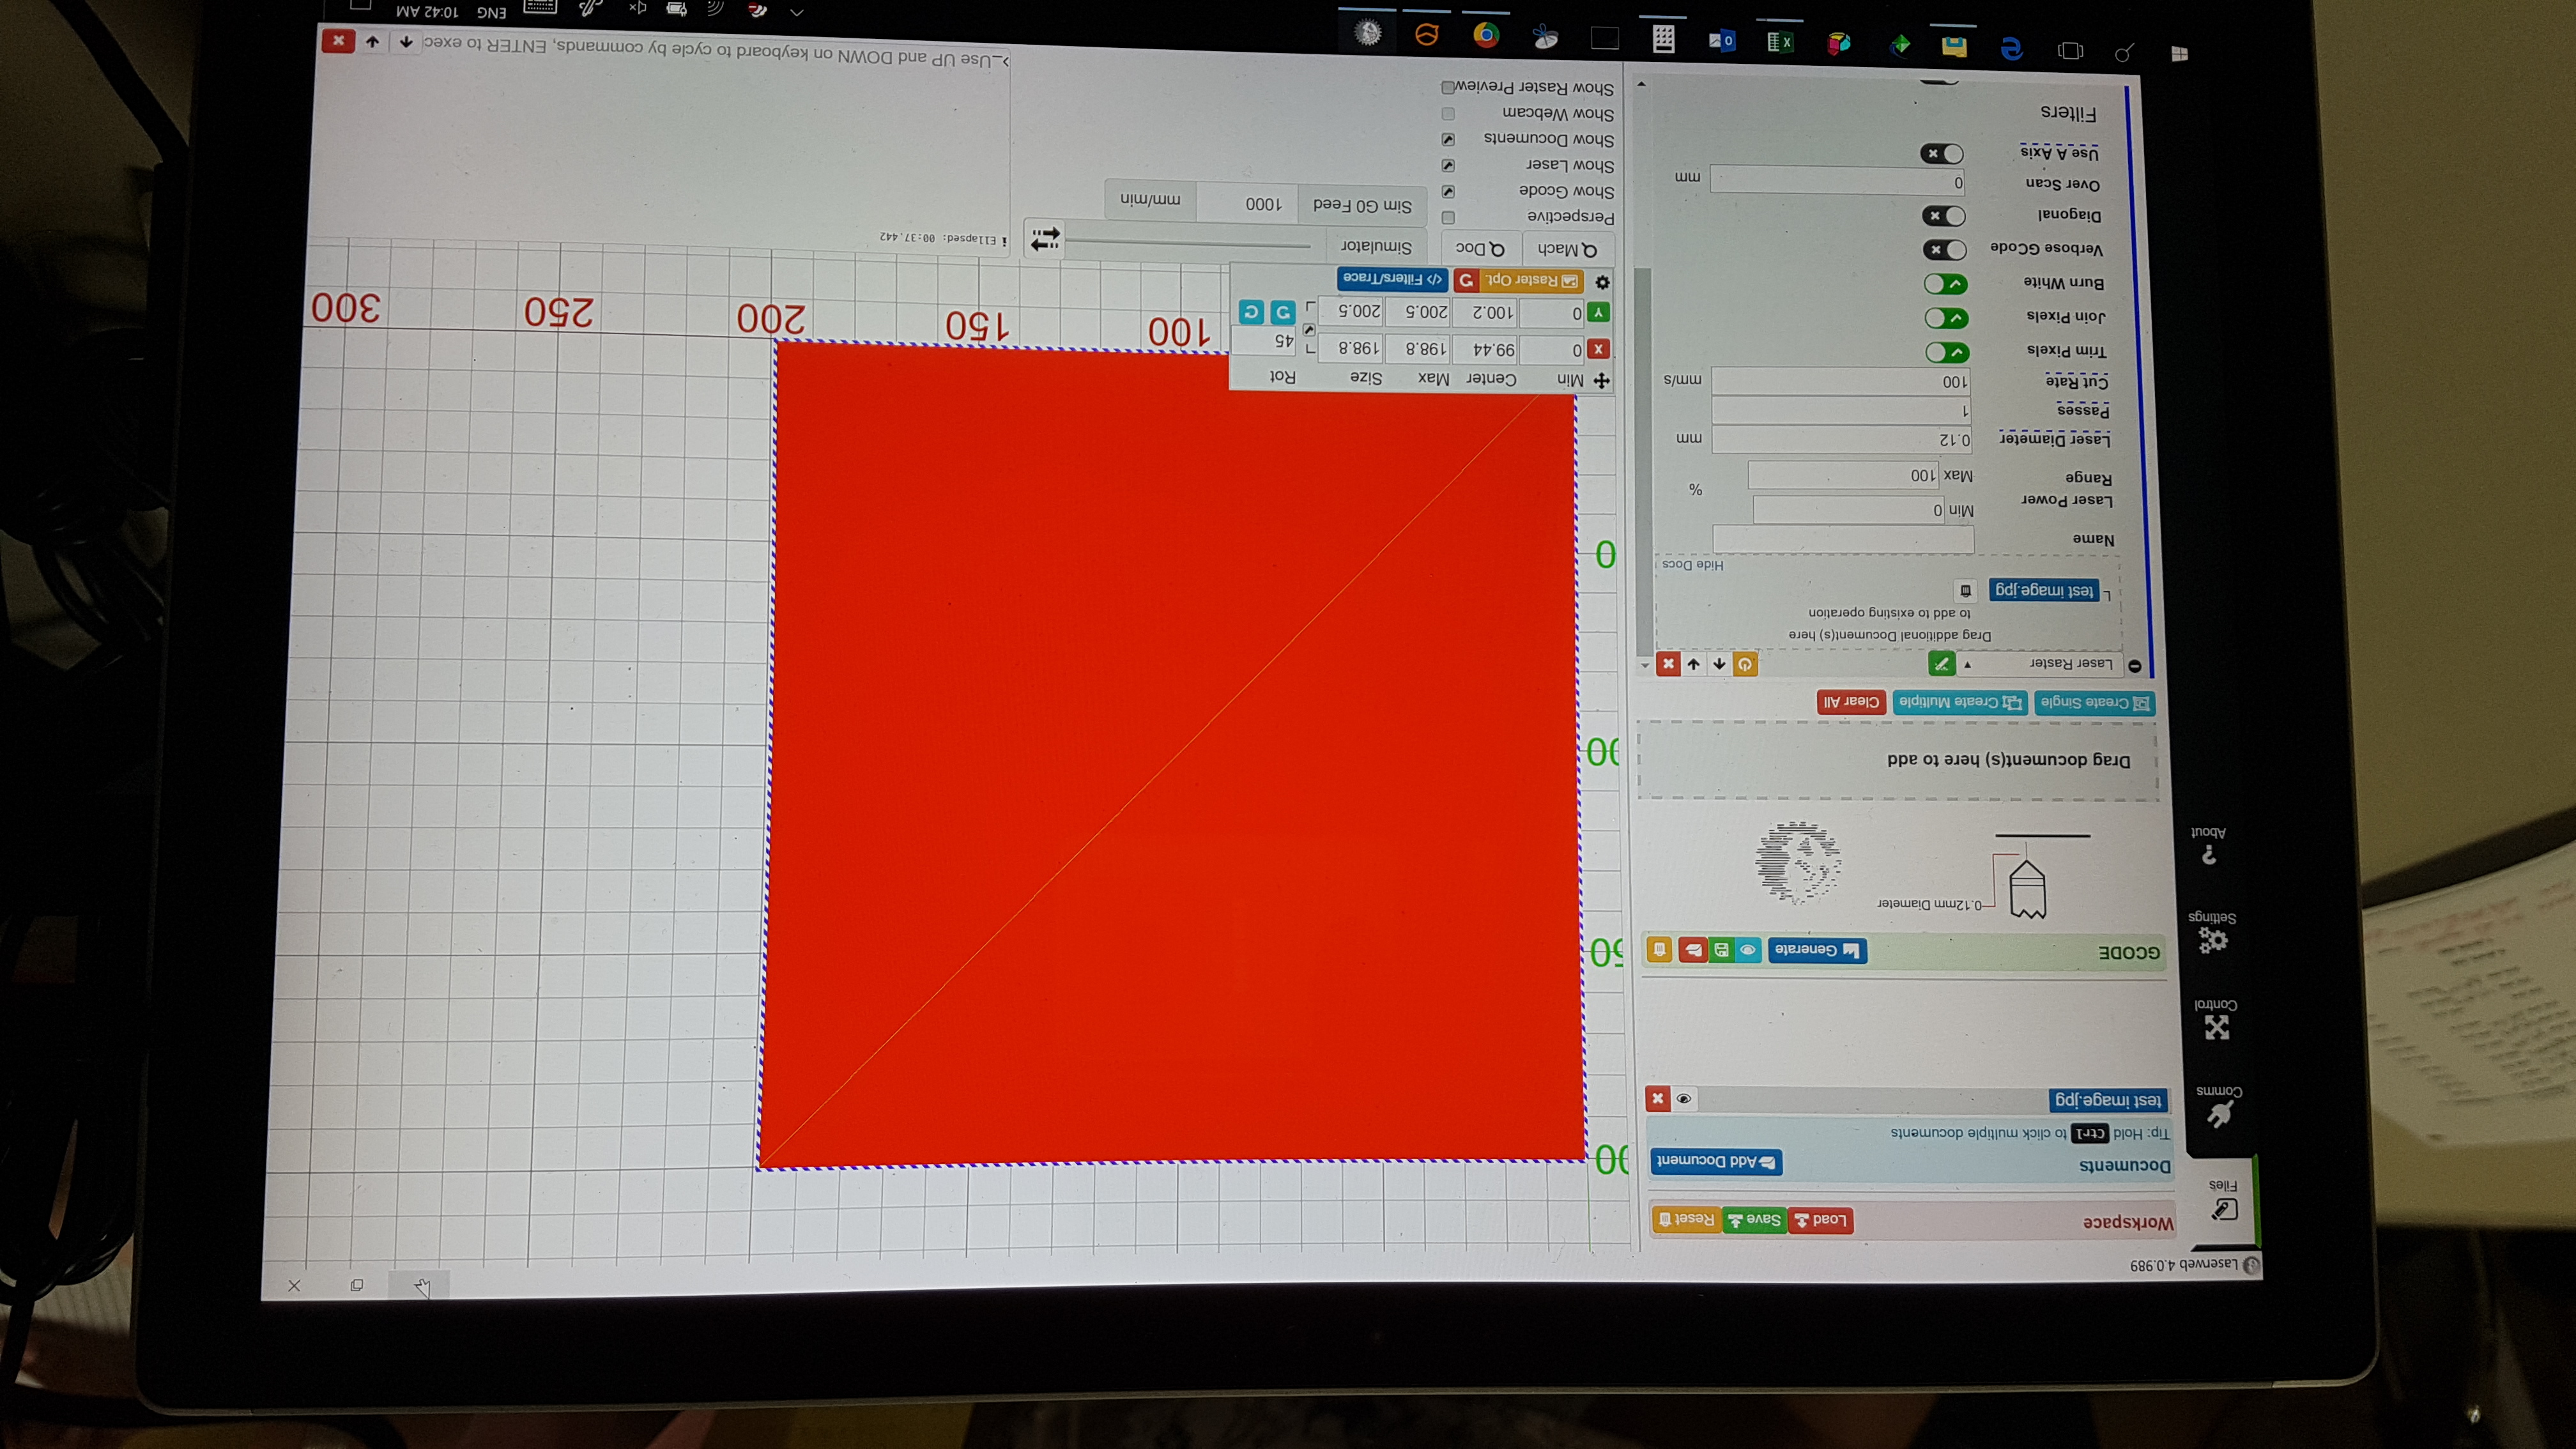Toggle the document test image.jpg eye visibility

tap(1684, 1099)
